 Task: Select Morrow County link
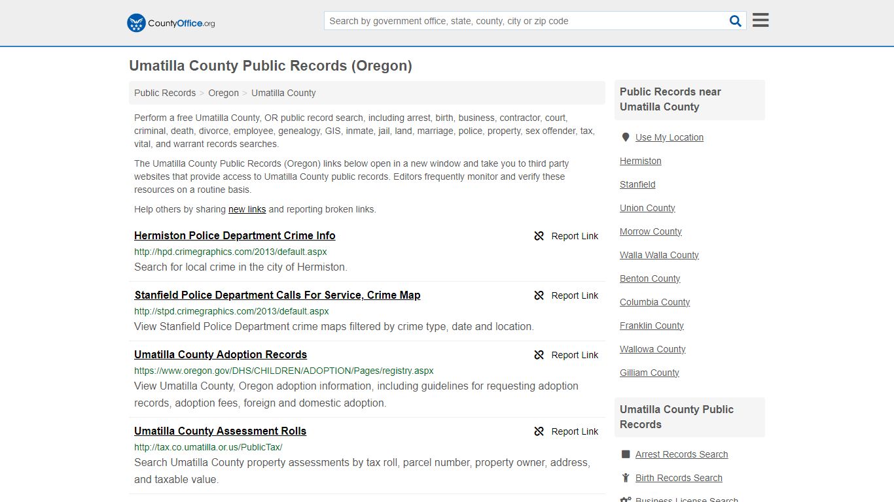(651, 231)
